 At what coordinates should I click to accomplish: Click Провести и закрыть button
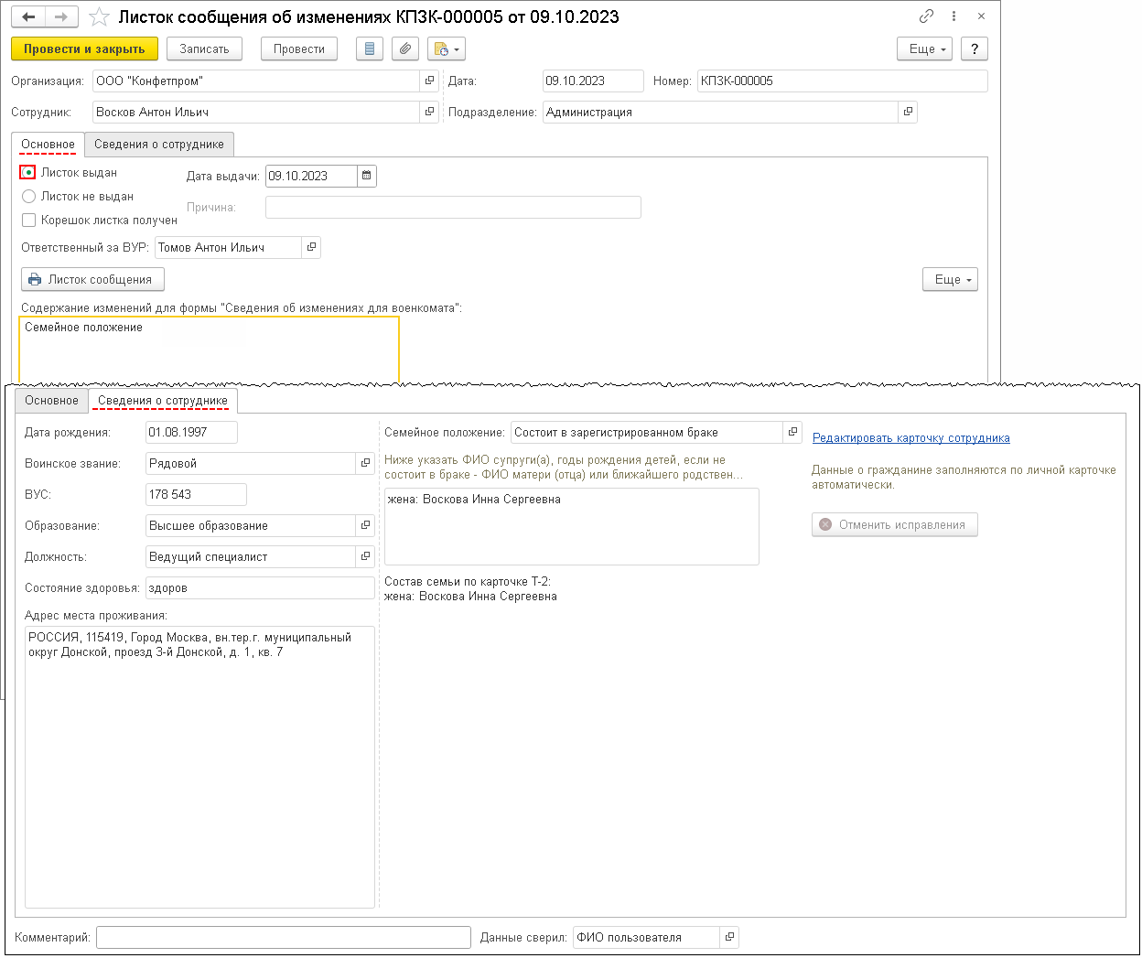coord(84,49)
